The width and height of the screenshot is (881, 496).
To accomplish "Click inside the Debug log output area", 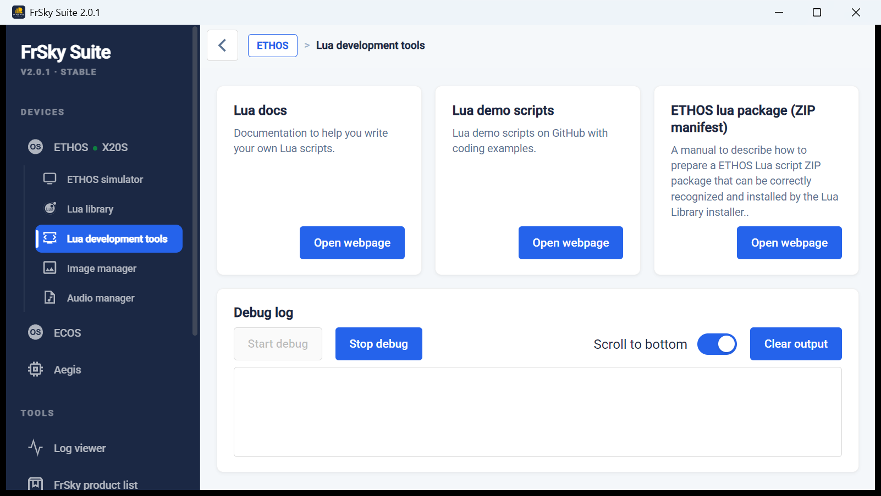I will pos(537,411).
